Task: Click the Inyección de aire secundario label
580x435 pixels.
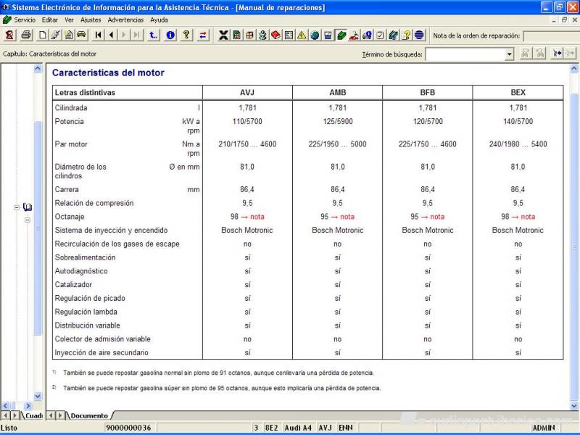Action: point(101,353)
